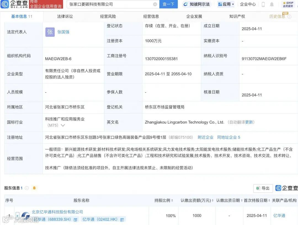Image resolution: width=298 pixels, height=225 pixels.
Task: View 附近企业 near the registered address
Action: point(206,137)
